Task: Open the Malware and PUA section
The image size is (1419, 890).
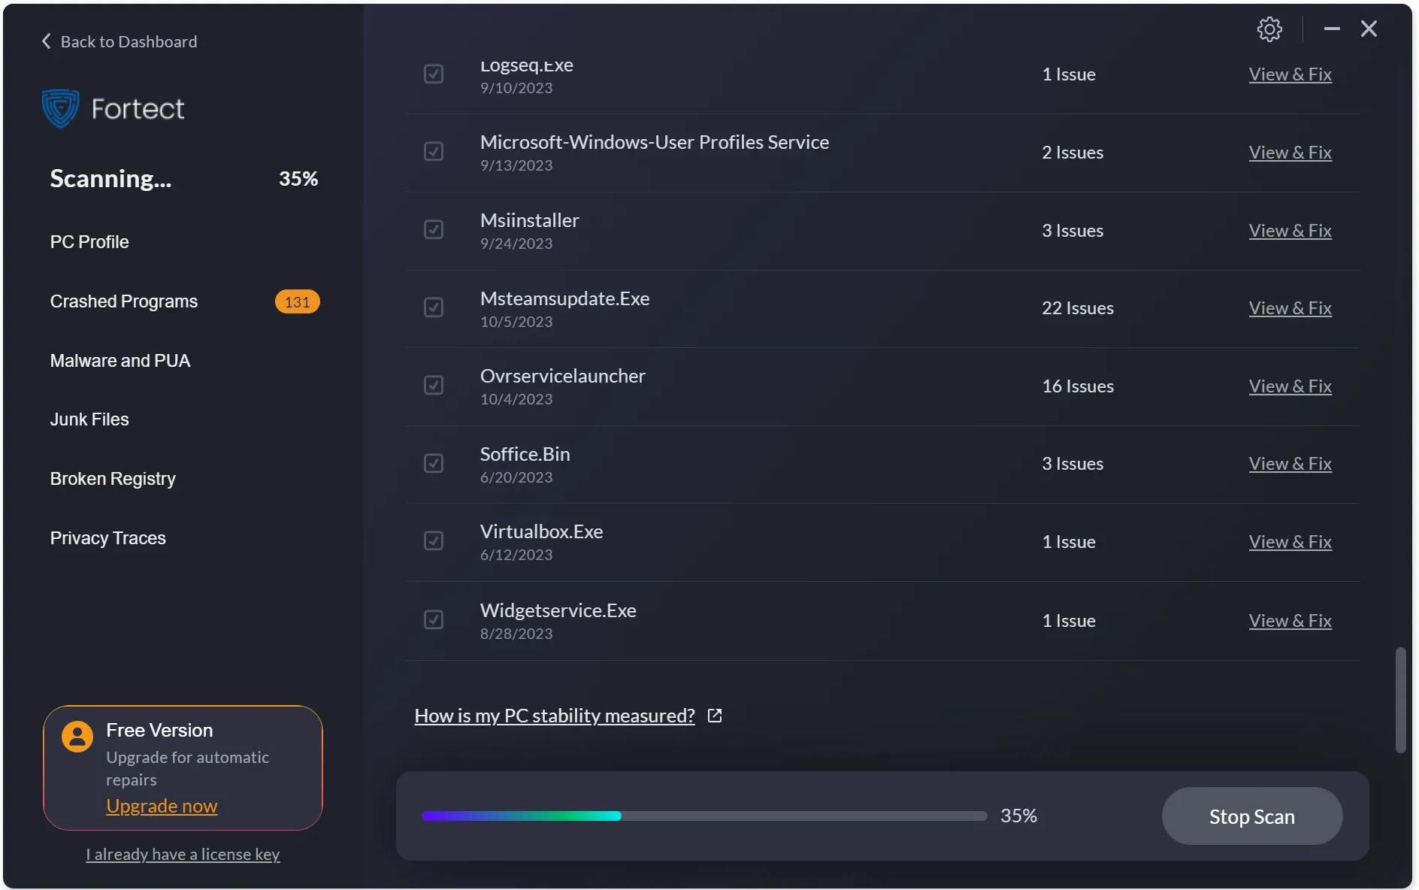Action: click(x=120, y=361)
